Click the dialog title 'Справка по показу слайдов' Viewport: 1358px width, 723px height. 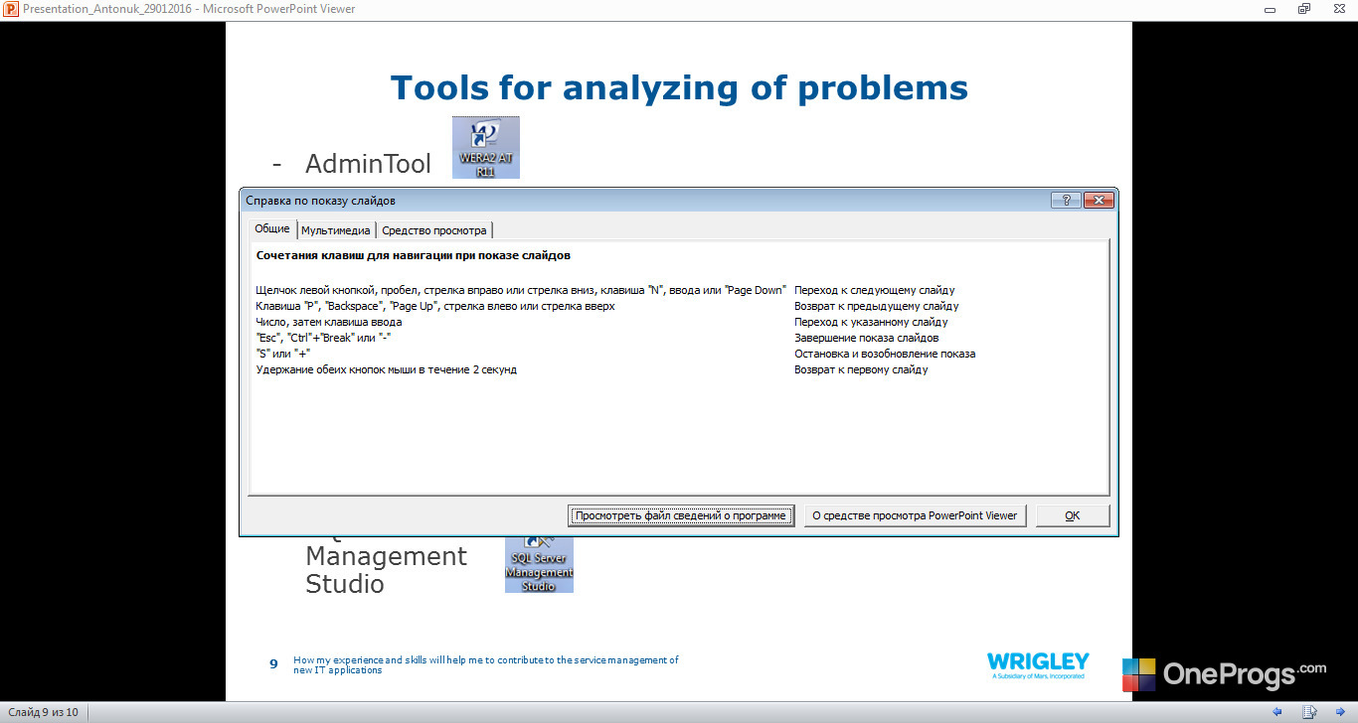click(320, 200)
